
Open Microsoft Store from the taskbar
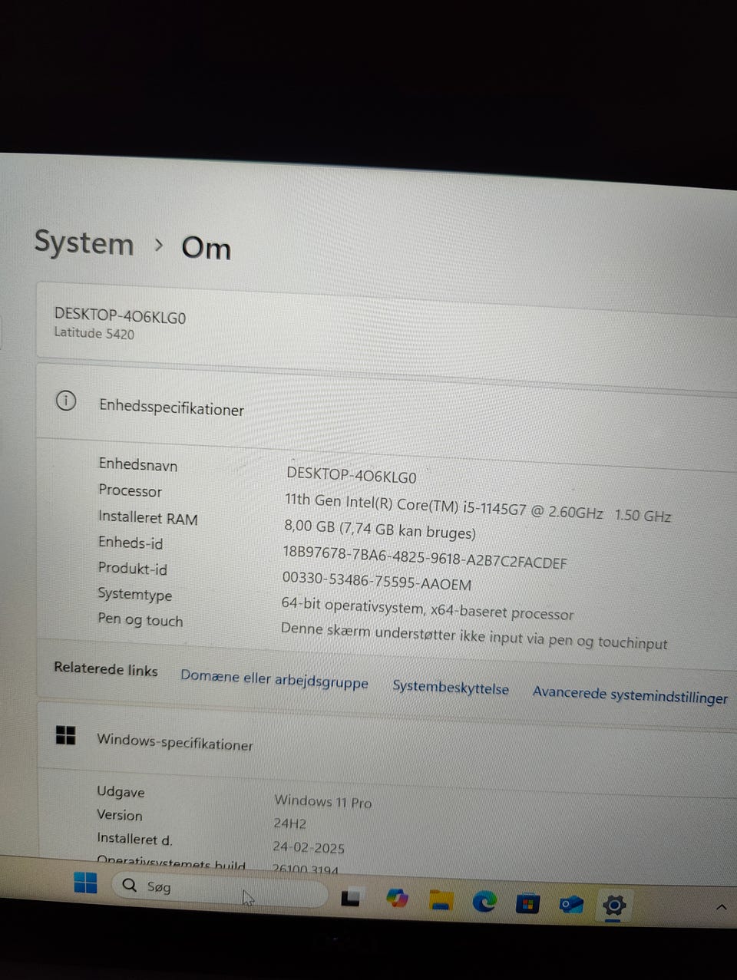(527, 904)
